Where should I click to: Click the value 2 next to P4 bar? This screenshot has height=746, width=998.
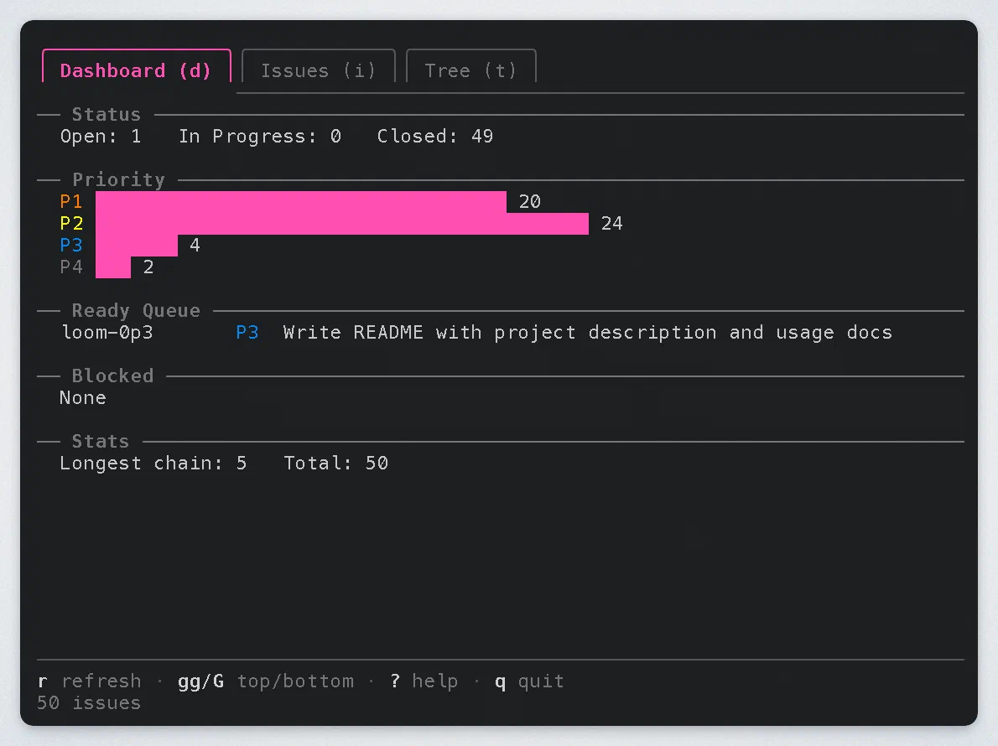tap(148, 267)
